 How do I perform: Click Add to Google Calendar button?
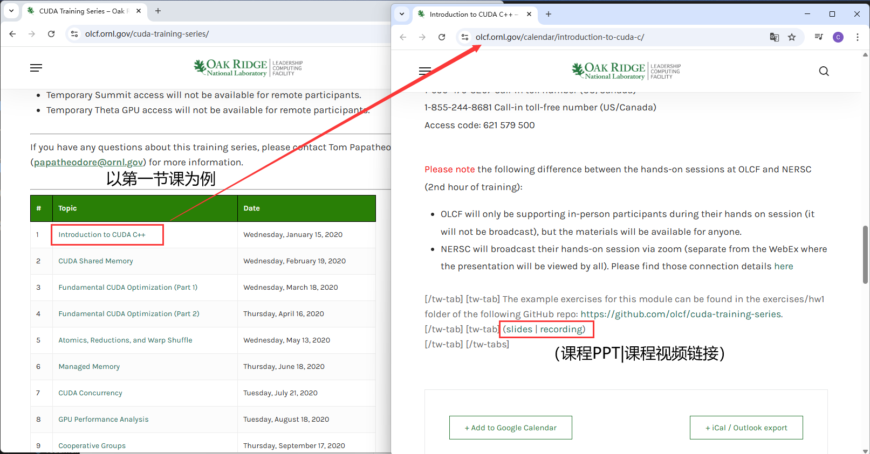coord(511,428)
